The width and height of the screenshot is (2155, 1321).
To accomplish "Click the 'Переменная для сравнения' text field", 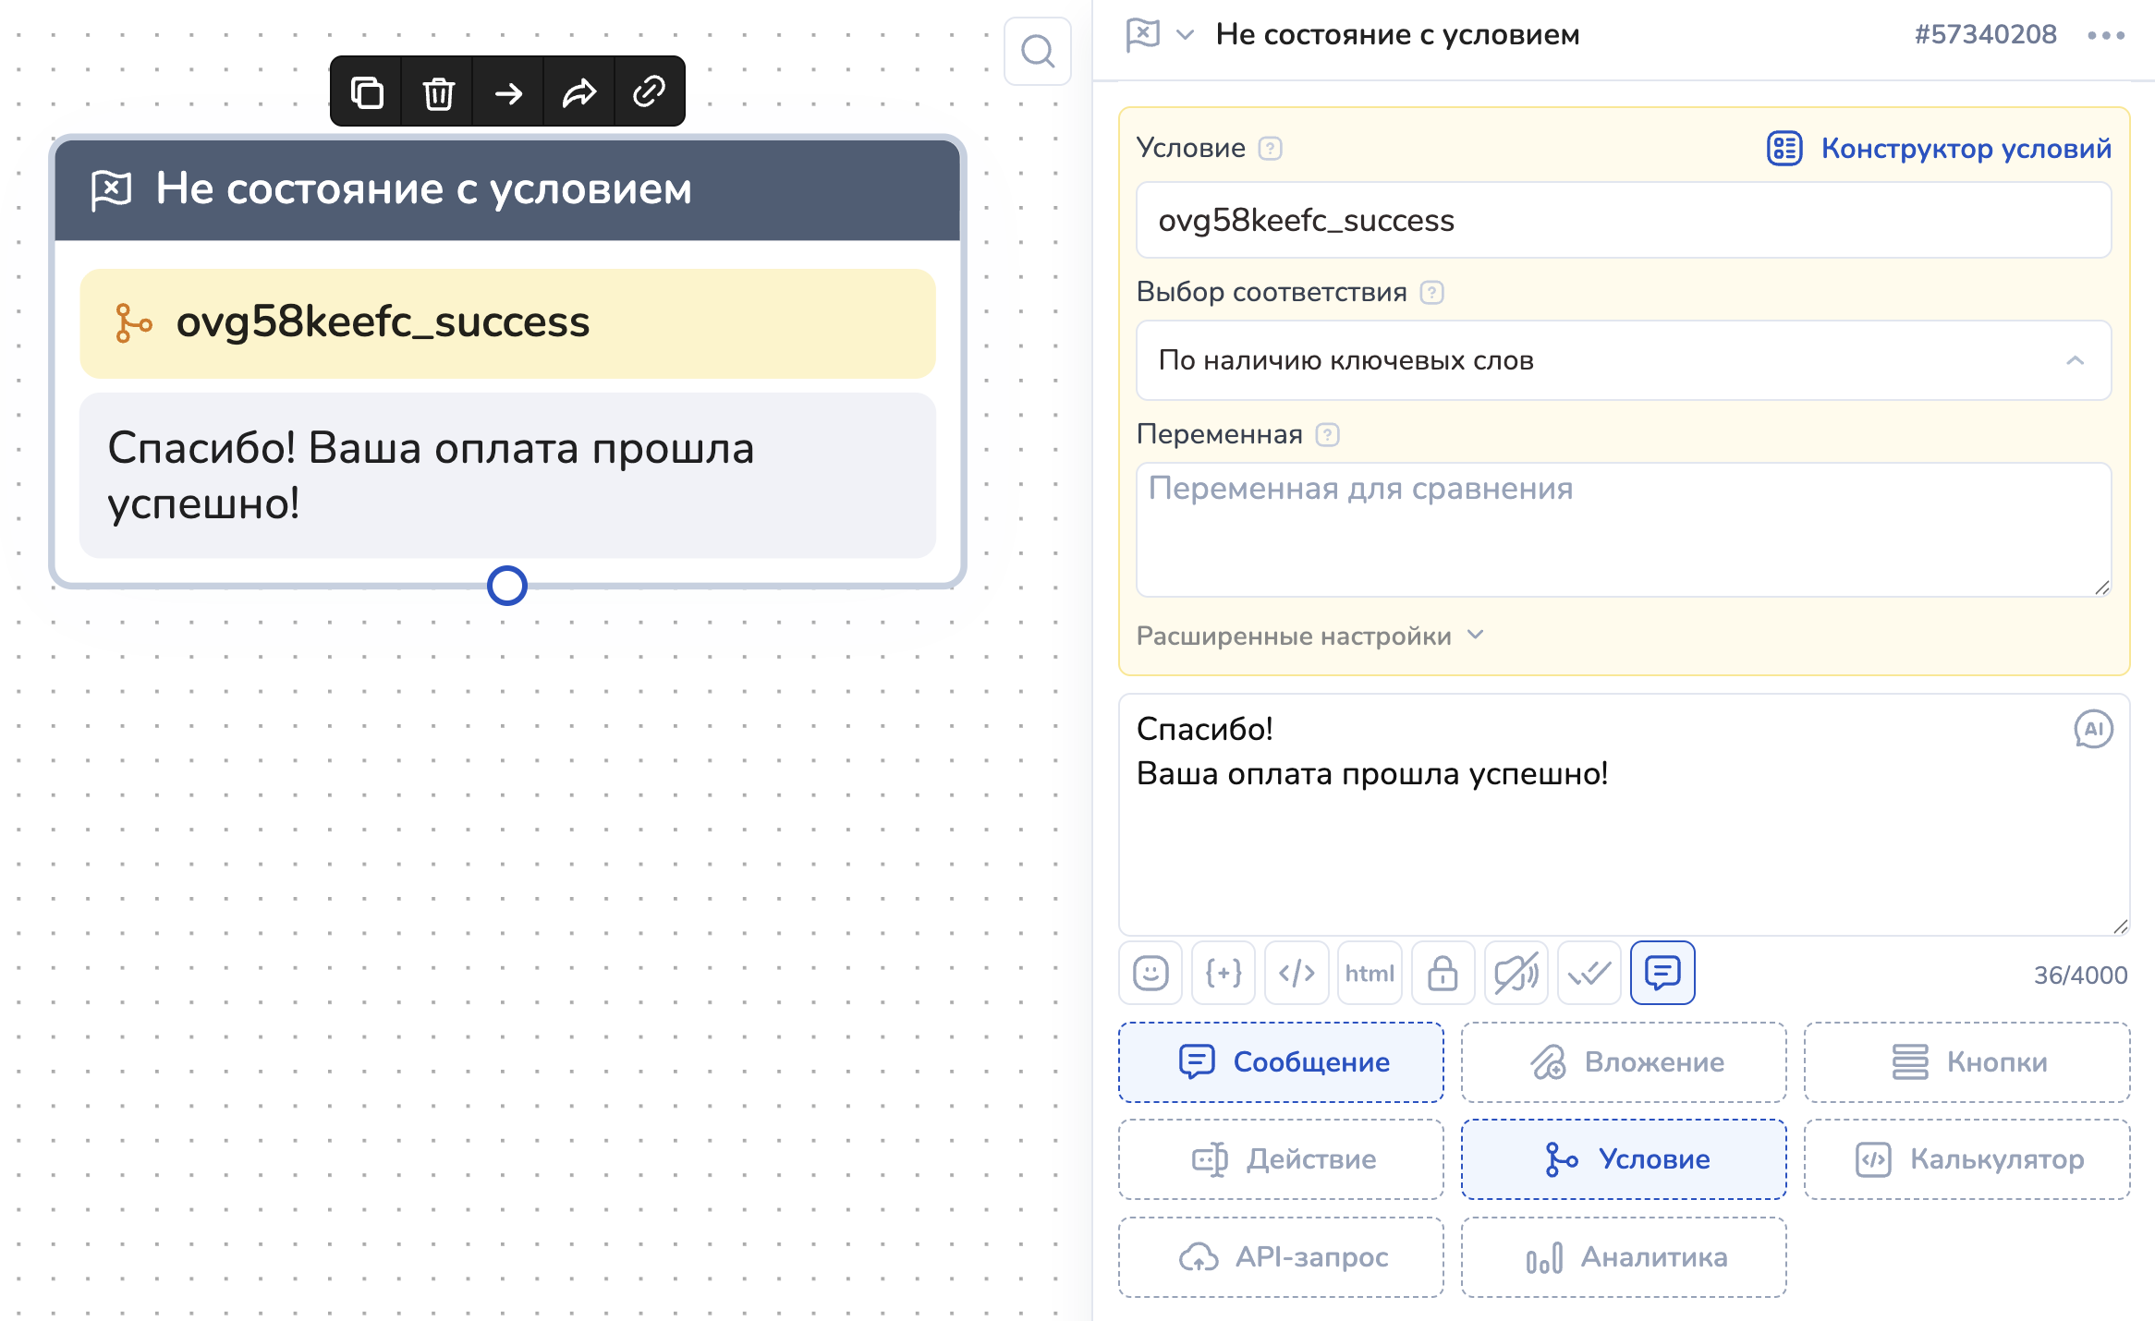I will (1623, 529).
